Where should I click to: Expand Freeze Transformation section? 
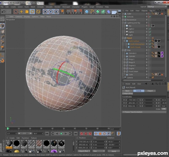[x=144, y=112]
